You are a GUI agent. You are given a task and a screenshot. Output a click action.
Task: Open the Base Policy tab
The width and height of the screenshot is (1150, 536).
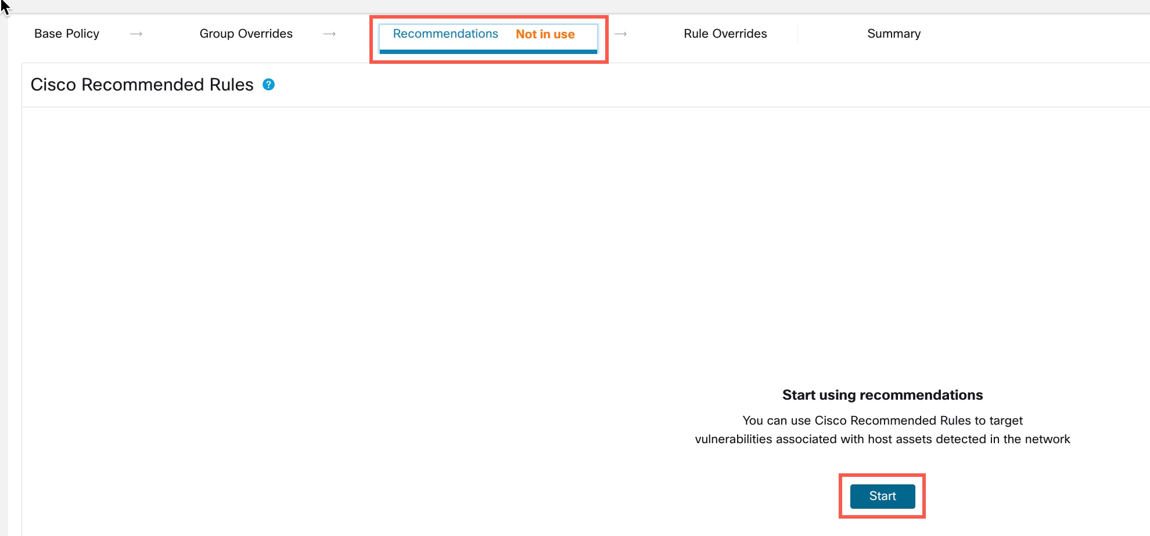point(67,34)
